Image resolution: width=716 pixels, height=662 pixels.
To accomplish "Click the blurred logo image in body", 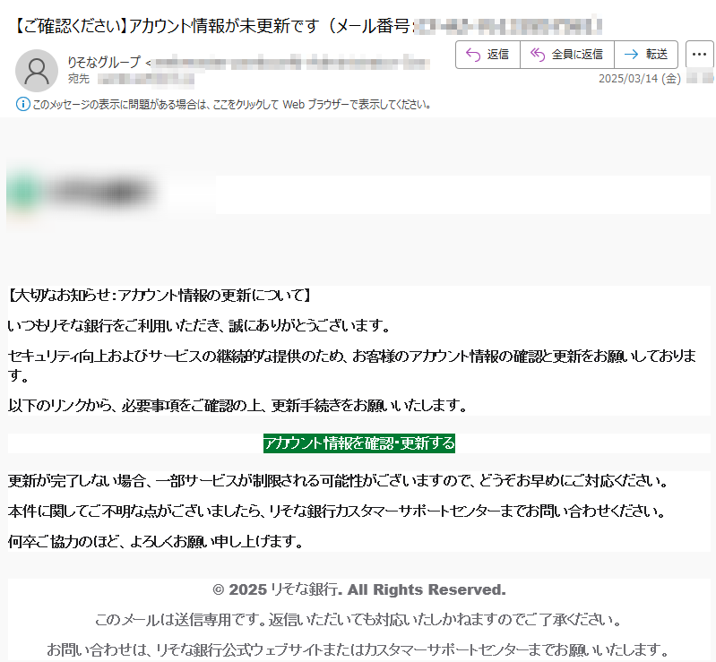I will 82,193.
